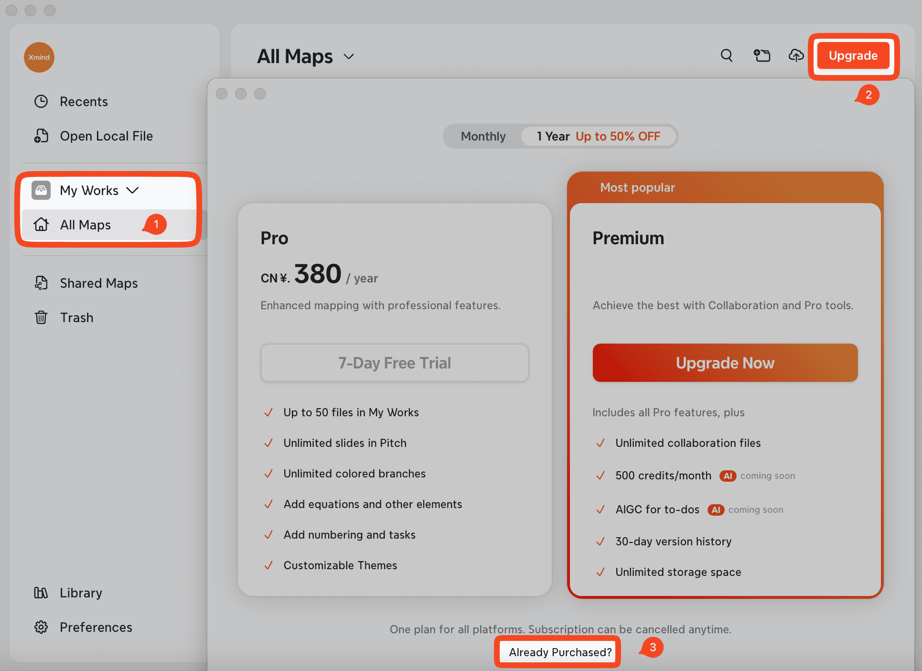The width and height of the screenshot is (922, 671).
Task: Expand the My Works chevron
Action: (132, 190)
